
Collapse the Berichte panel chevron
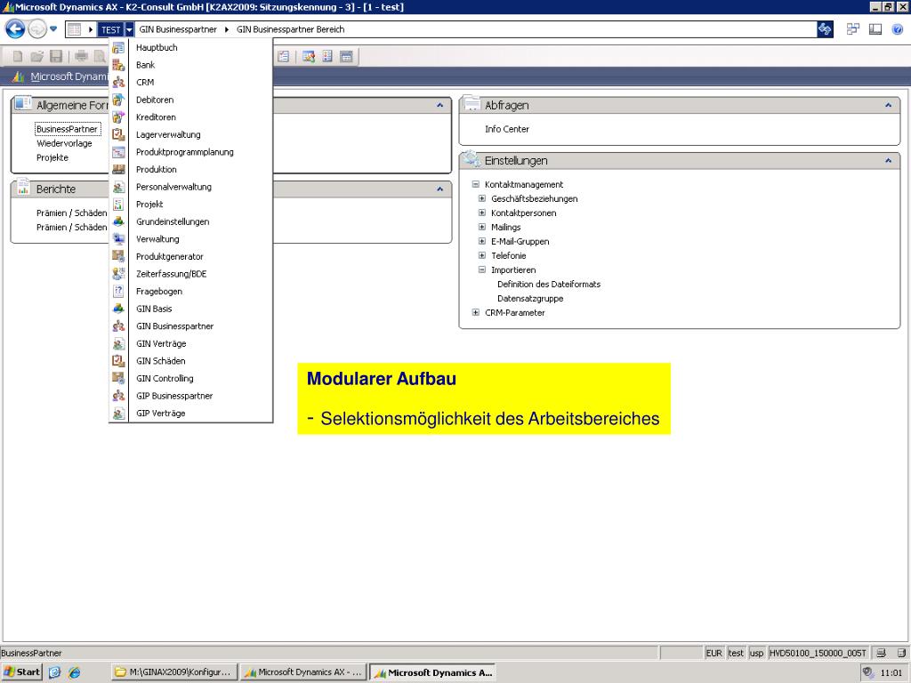click(x=439, y=189)
